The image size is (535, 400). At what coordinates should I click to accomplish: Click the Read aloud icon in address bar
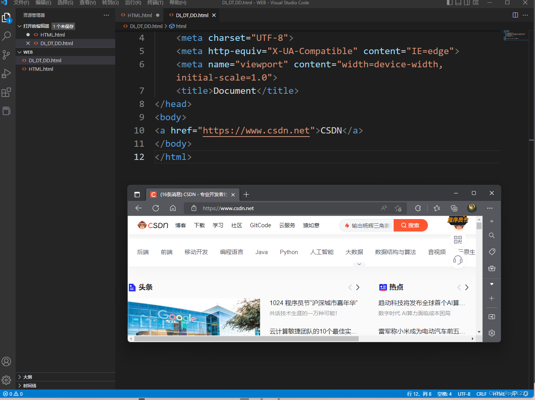click(384, 208)
